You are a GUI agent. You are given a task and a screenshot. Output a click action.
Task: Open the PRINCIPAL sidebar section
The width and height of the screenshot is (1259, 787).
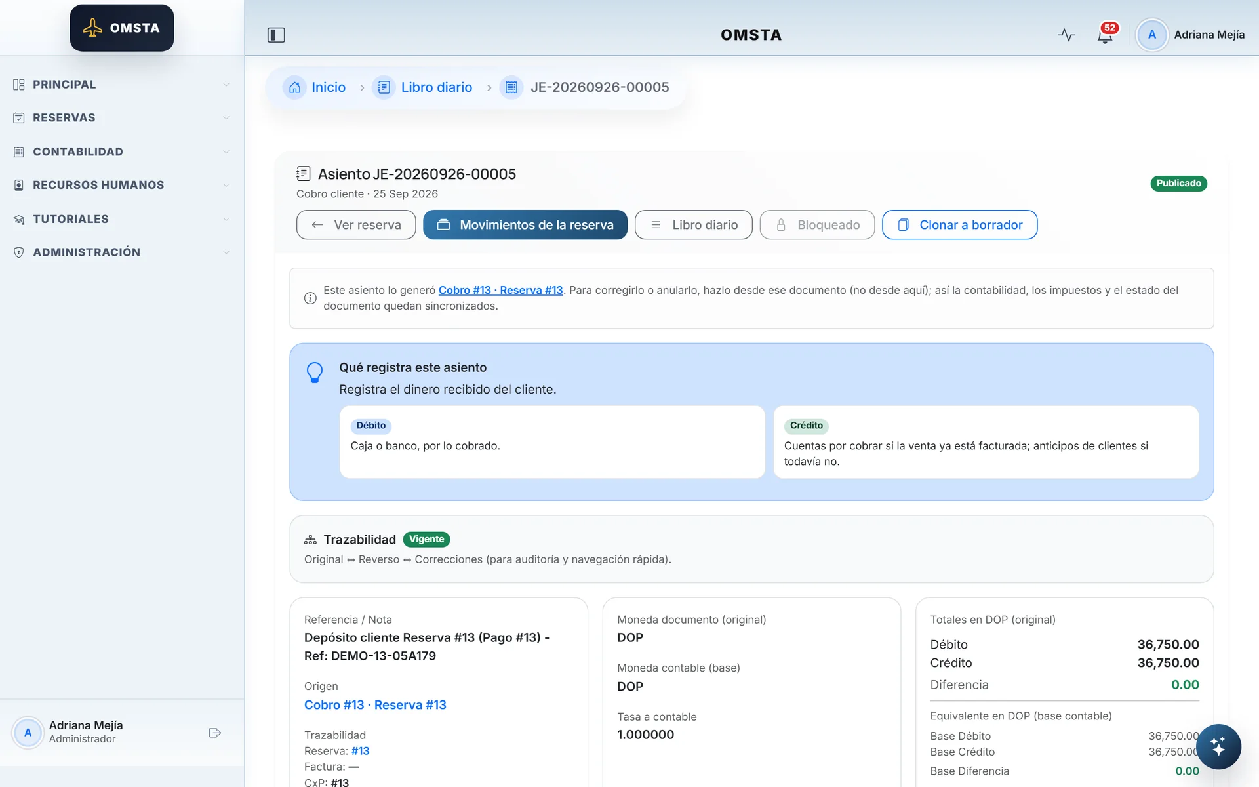122,85
